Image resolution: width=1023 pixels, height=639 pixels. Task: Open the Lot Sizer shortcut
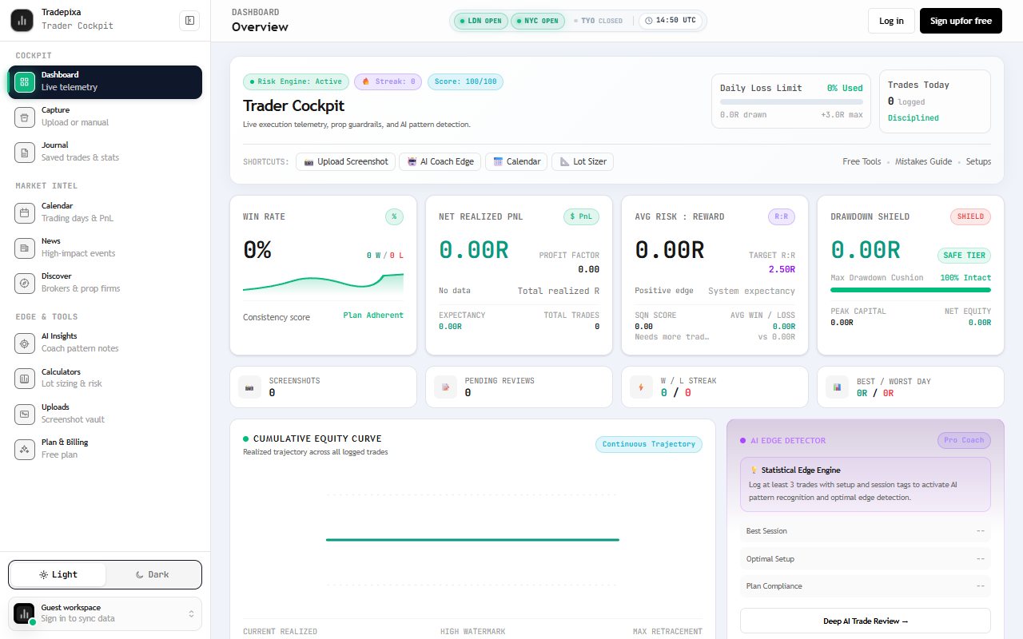583,161
